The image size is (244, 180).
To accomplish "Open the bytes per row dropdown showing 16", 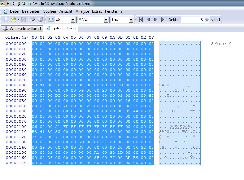I will pyautogui.click(x=73, y=19).
